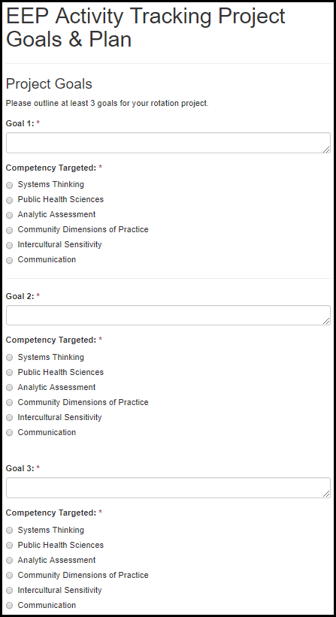Select Systems Thinking for Goal 3
Screen dimensions: 336x617
click(10, 531)
